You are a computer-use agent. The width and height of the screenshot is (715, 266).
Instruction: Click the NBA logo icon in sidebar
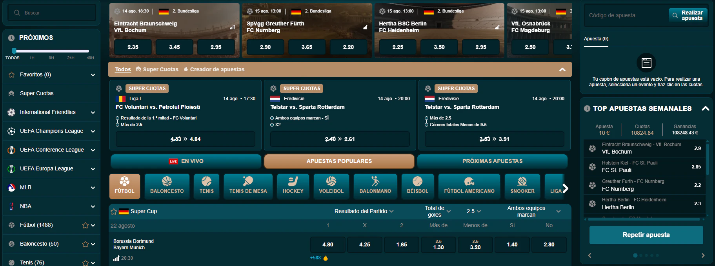pyautogui.click(x=11, y=206)
